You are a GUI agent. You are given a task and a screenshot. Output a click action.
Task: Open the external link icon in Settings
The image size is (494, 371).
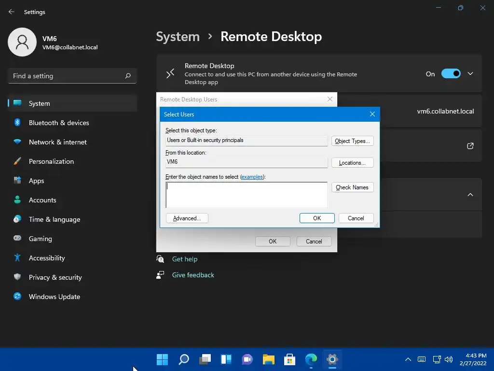470,146
